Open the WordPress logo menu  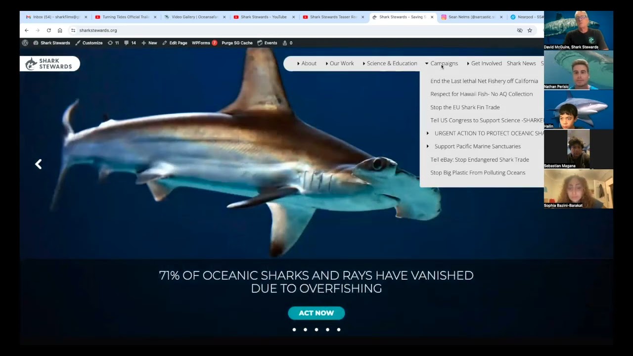tap(25, 43)
